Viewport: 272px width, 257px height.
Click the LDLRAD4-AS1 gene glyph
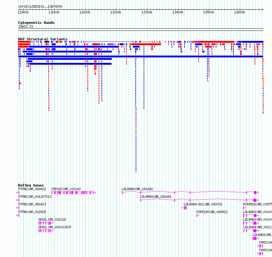click(184, 208)
